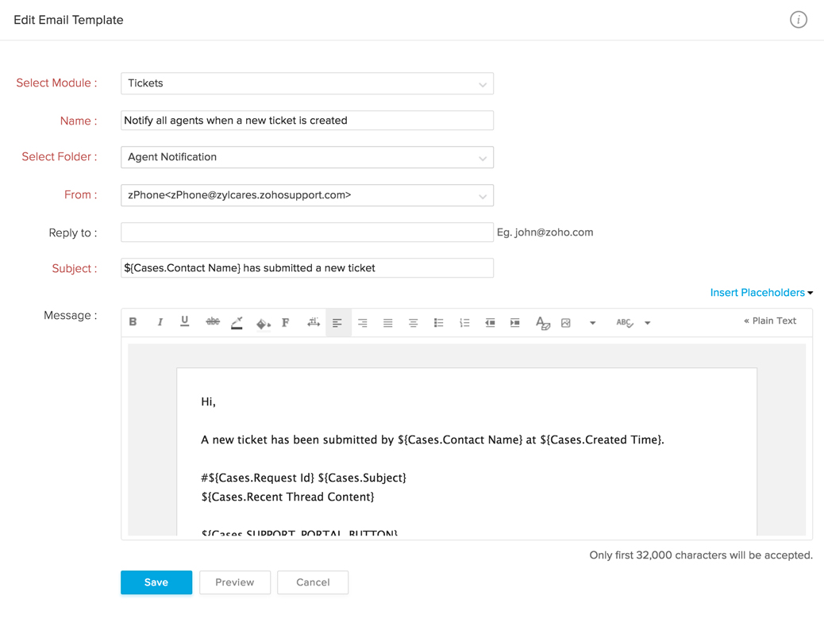Toggle align left for the message
Screen dimensions: 824x622
(x=337, y=323)
